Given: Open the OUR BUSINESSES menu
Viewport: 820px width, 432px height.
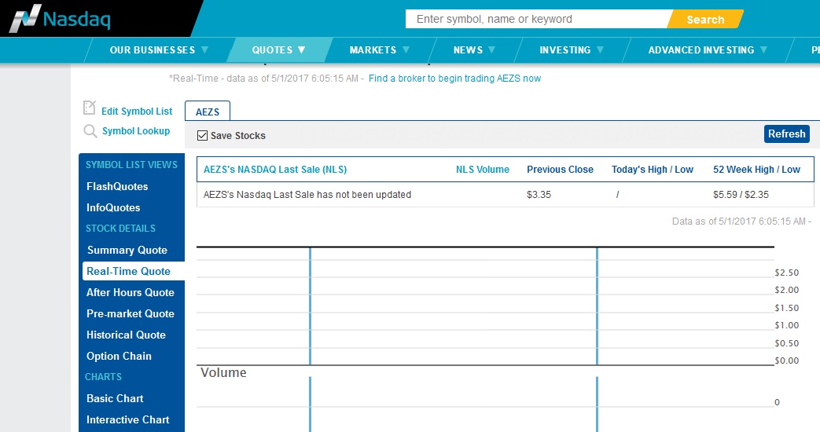Looking at the screenshot, I should pyautogui.click(x=153, y=50).
